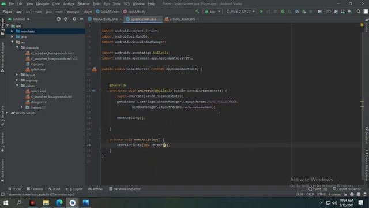
Task: Open Windows Start menu
Action: point(6,203)
